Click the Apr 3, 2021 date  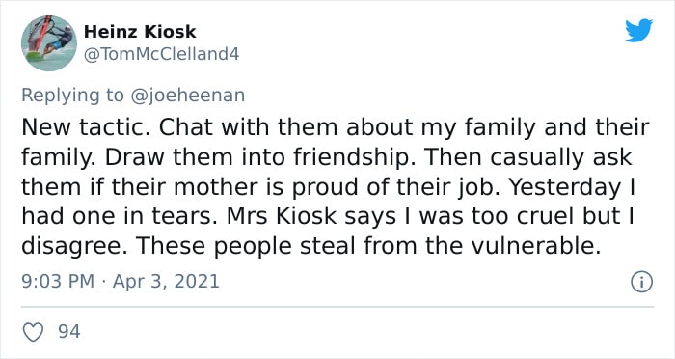(x=166, y=282)
